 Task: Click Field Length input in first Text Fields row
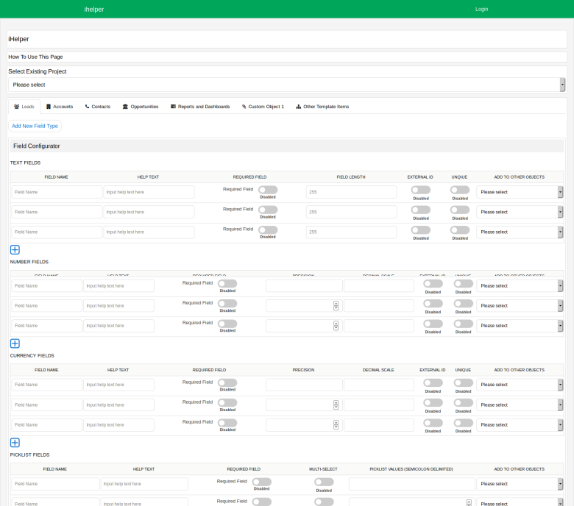(352, 192)
